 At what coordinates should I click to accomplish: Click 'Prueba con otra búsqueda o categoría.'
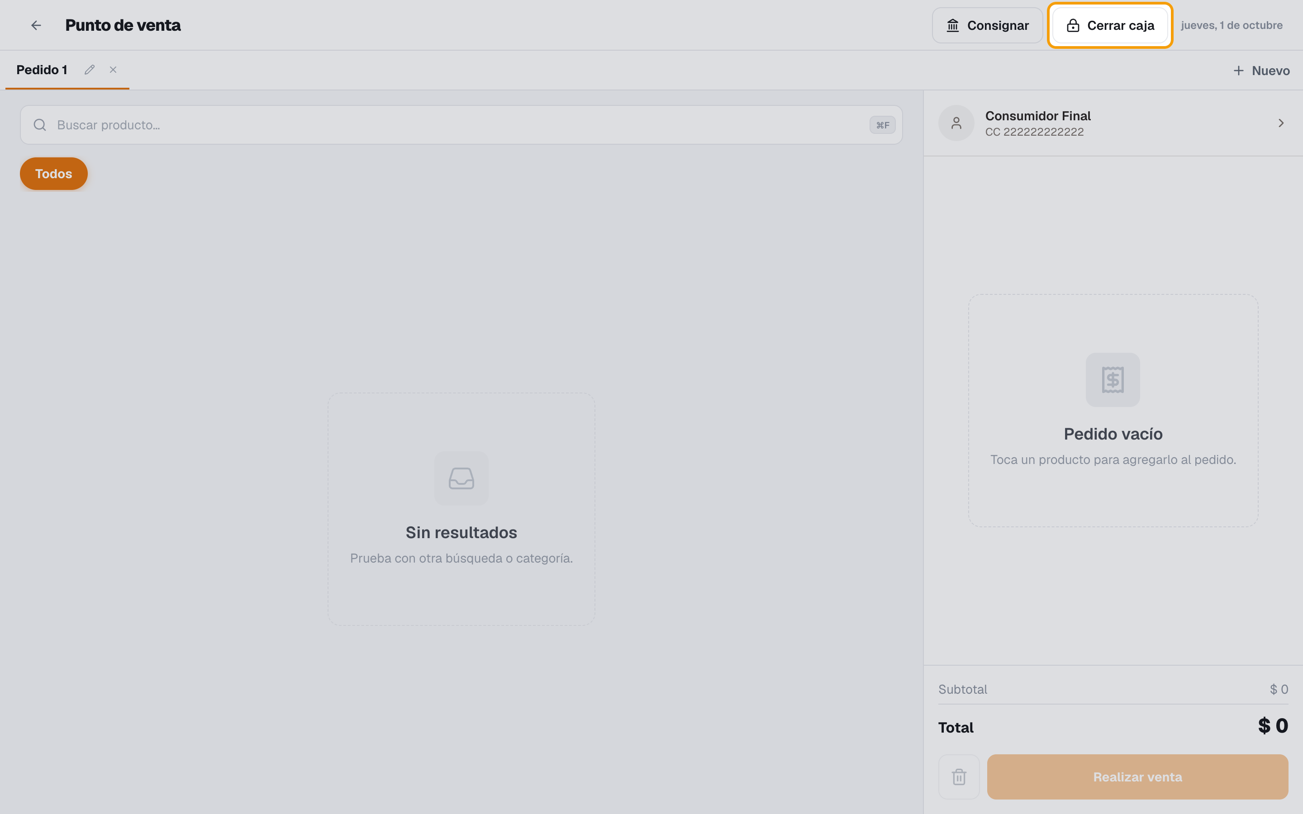point(461,558)
